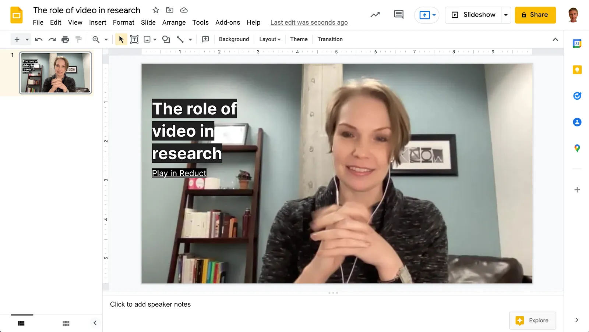Select the text box tool
589x332 pixels.
pyautogui.click(x=134, y=39)
